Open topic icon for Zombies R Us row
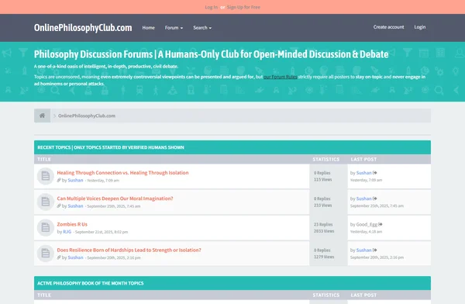The height and width of the screenshot is (304, 465). coord(46,228)
